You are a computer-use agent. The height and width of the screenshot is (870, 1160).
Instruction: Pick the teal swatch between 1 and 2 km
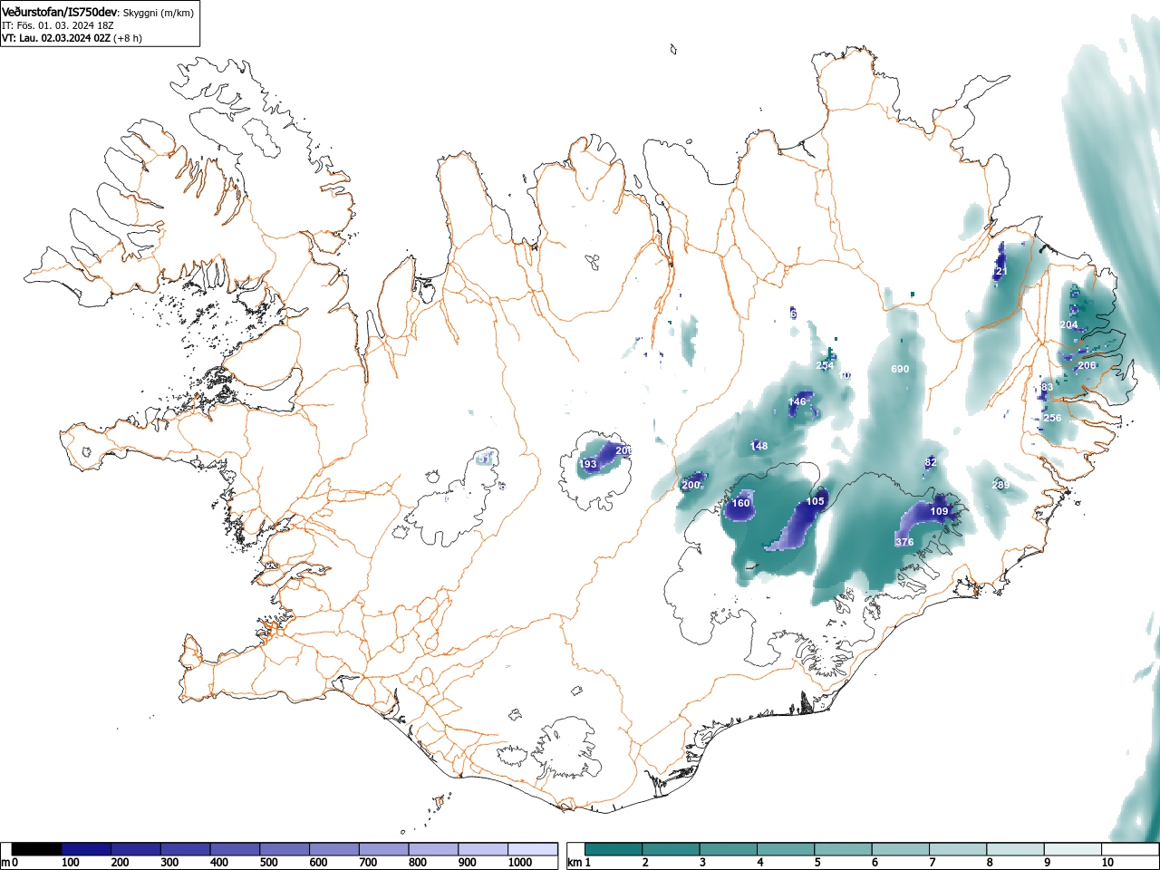click(x=614, y=849)
